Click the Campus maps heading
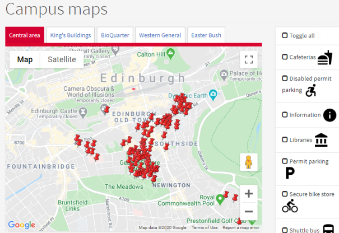The height and width of the screenshot is (233, 339). (x=57, y=9)
